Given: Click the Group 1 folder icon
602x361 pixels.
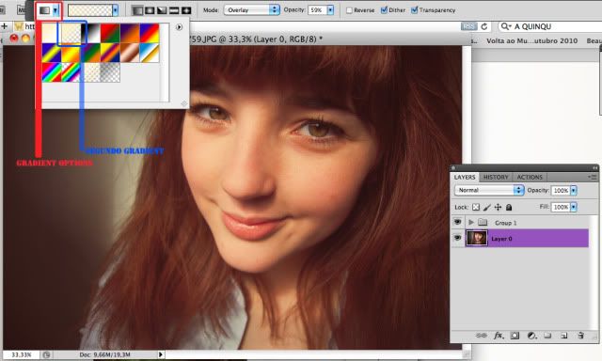Looking at the screenshot, I should coord(483,222).
